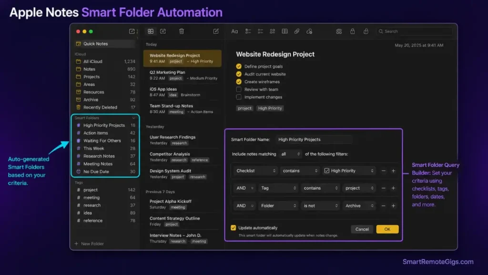Open the Tag filter type dropdown
Screen dimensions: 488x275
coord(278,188)
